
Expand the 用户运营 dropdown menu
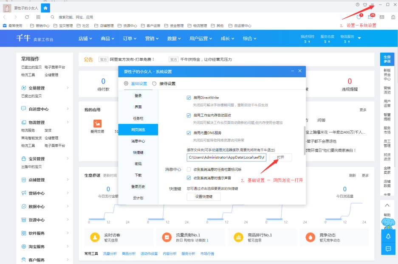201,39
